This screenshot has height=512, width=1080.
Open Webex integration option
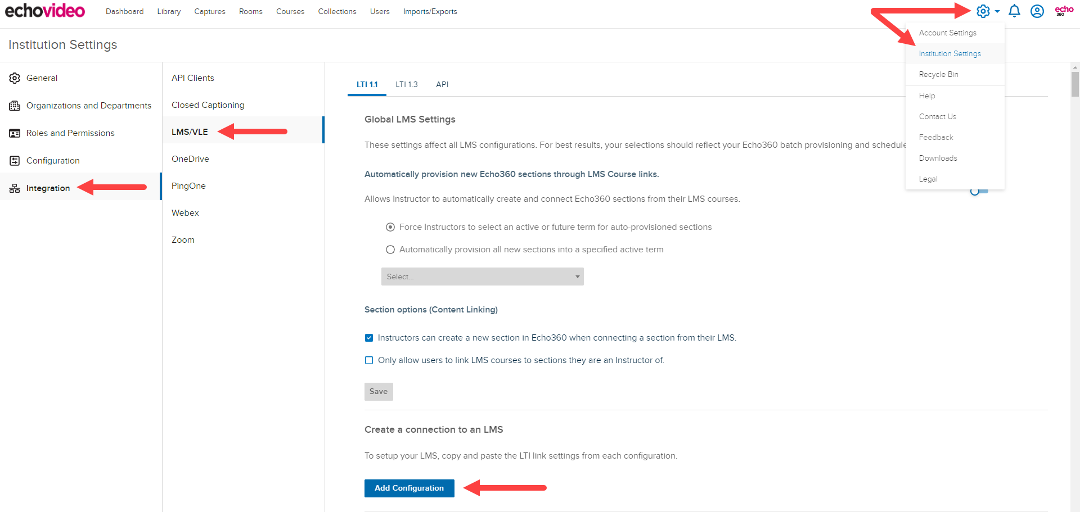(x=244, y=213)
